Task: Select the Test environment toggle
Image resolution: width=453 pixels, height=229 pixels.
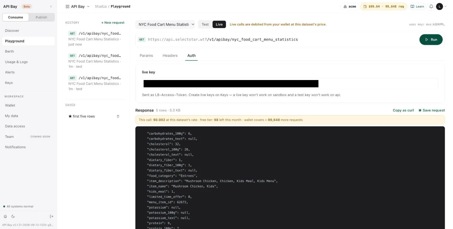Action: click(x=205, y=25)
